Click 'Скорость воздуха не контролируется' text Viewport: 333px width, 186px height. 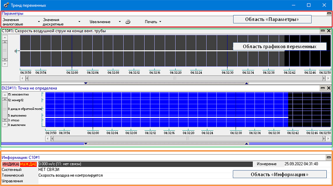pyautogui.click(x=71, y=175)
